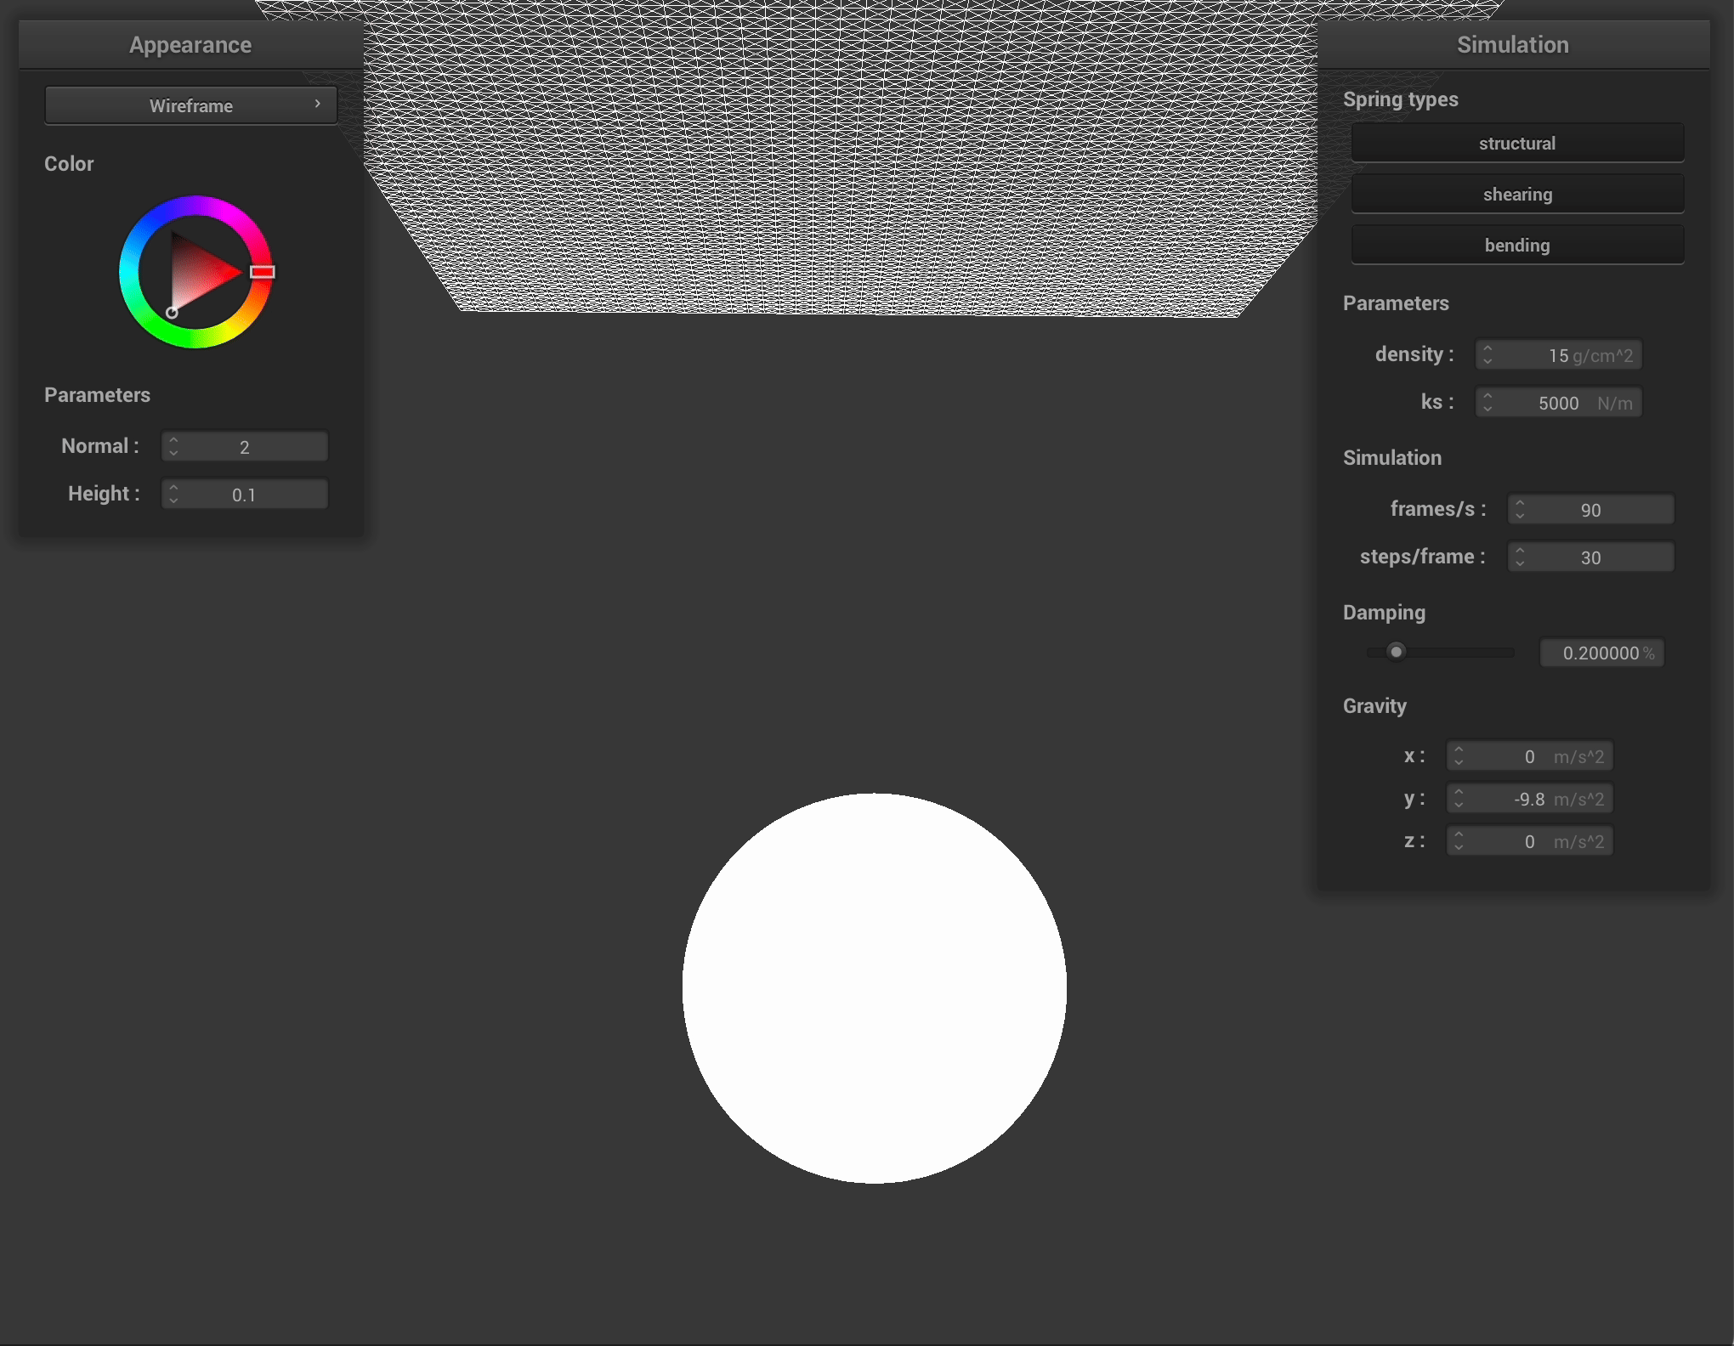Click inside the red saturation triangle
Screen dimensions: 1734x1346
click(x=197, y=272)
